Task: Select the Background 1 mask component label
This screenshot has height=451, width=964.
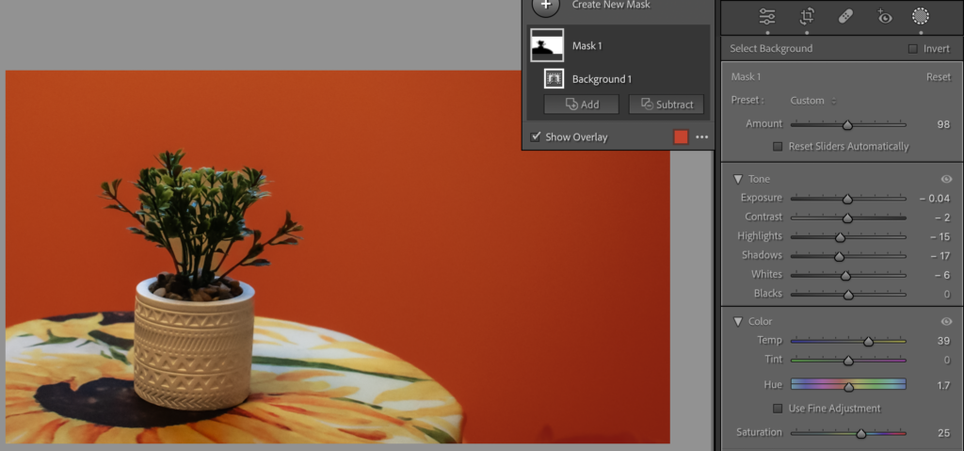Action: 602,79
